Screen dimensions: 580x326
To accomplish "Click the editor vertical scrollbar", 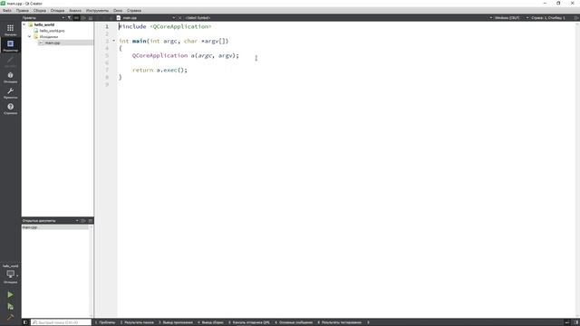I will coord(578,170).
